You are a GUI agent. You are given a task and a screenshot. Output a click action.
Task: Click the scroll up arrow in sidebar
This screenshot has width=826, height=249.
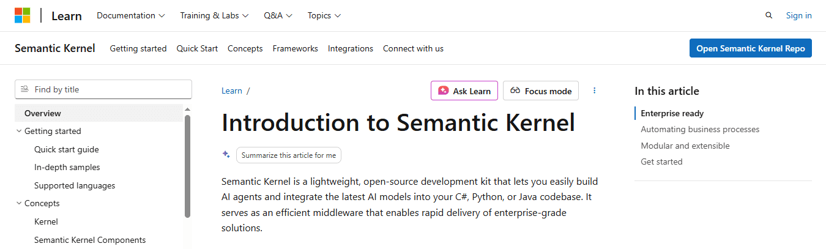click(x=187, y=109)
